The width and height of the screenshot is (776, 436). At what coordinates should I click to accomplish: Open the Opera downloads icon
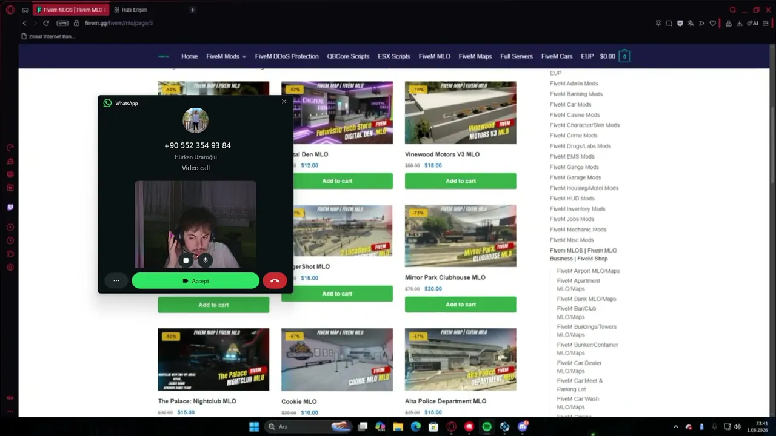[740, 23]
